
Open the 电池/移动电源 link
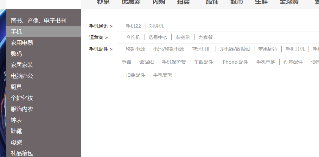[169, 49]
